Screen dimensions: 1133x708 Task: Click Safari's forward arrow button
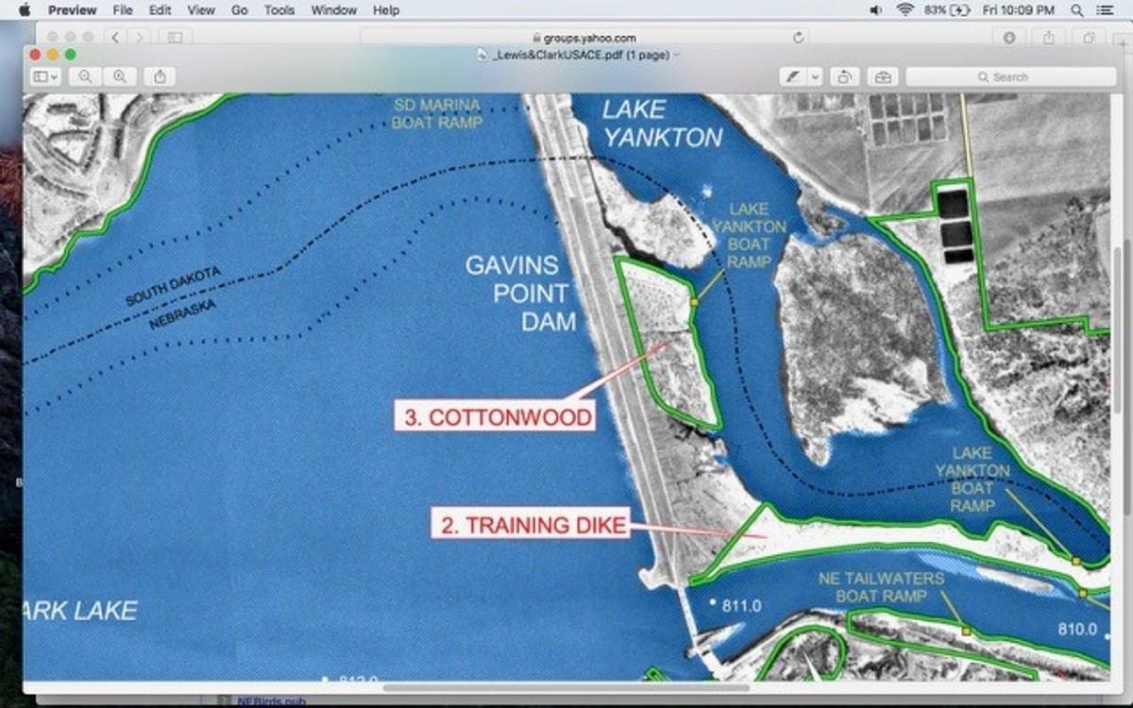[x=139, y=38]
